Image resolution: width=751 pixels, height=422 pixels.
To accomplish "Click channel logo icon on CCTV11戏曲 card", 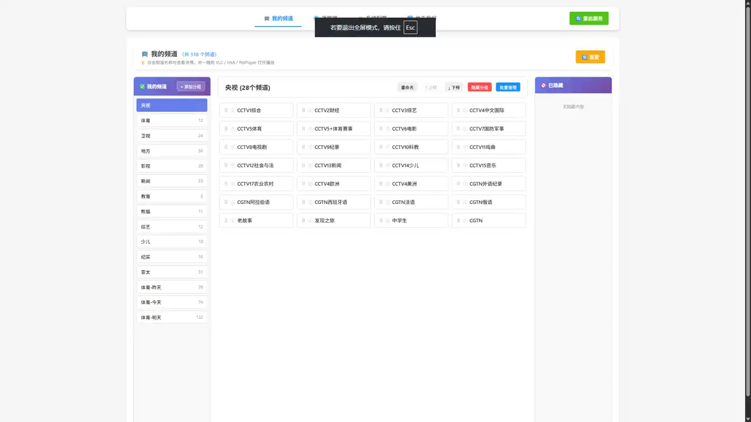I will (465, 147).
